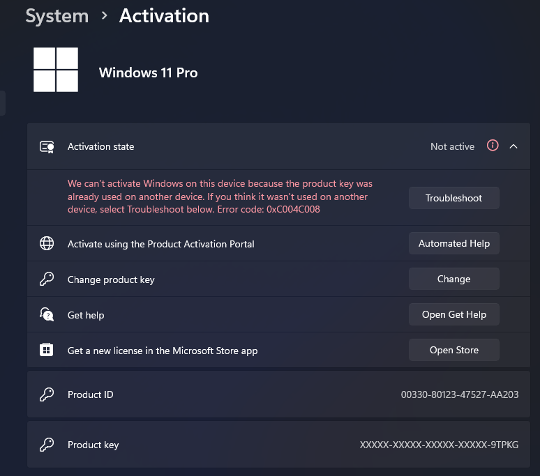Click the Windows 11 Pro edition title
Screen dimensions: 540x476
[148, 72]
